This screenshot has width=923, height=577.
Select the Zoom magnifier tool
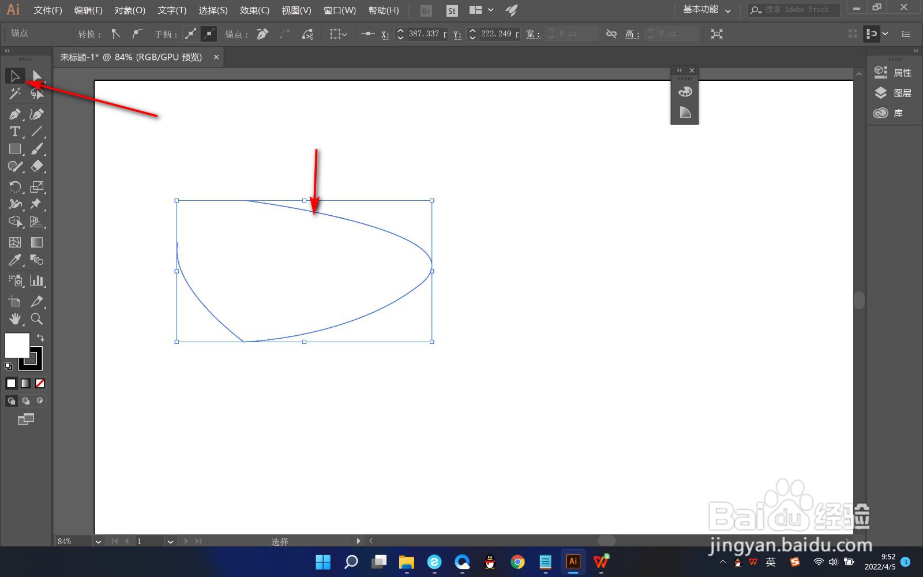tap(37, 319)
